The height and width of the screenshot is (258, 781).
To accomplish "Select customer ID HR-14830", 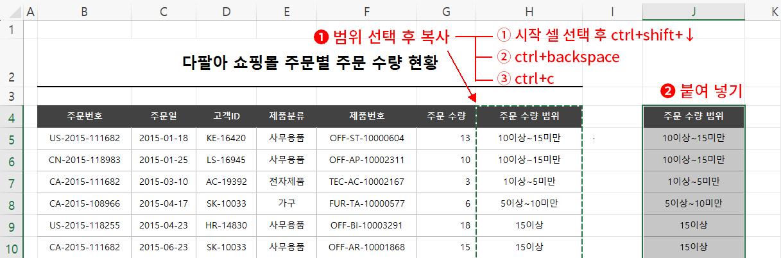I will tap(226, 226).
